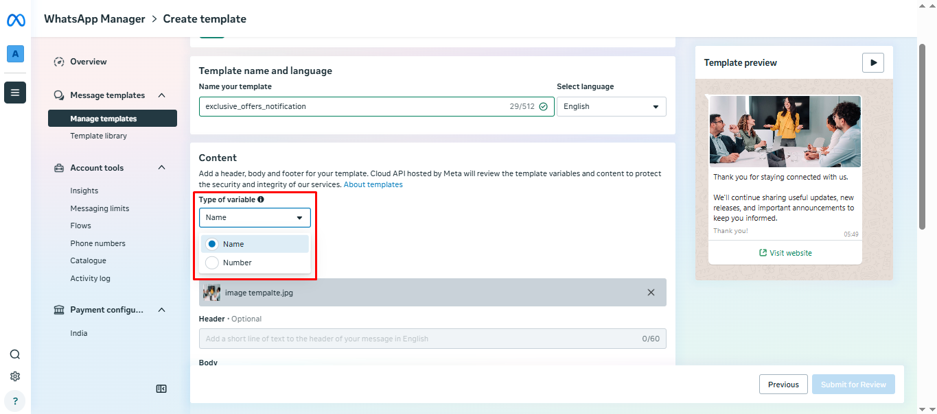Remove image tempalte.jpg with the X icon
Image resolution: width=937 pixels, height=414 pixels.
coord(651,292)
